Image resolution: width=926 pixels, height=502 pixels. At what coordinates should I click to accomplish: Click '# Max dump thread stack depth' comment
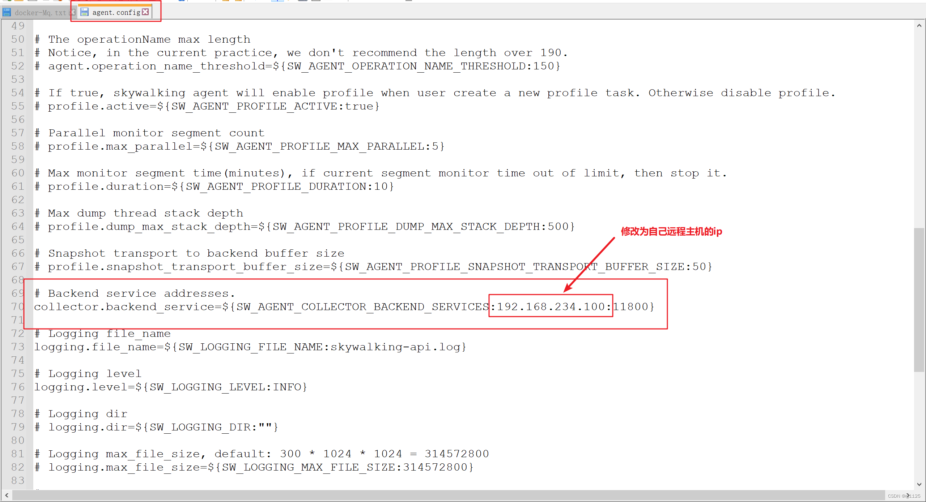pos(139,213)
